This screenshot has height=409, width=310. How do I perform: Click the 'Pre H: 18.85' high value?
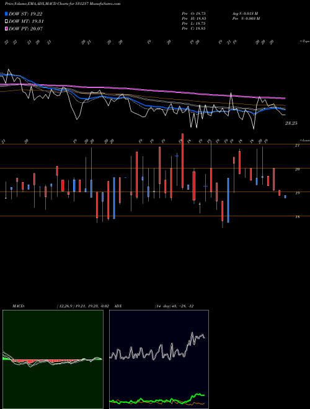[193, 18]
